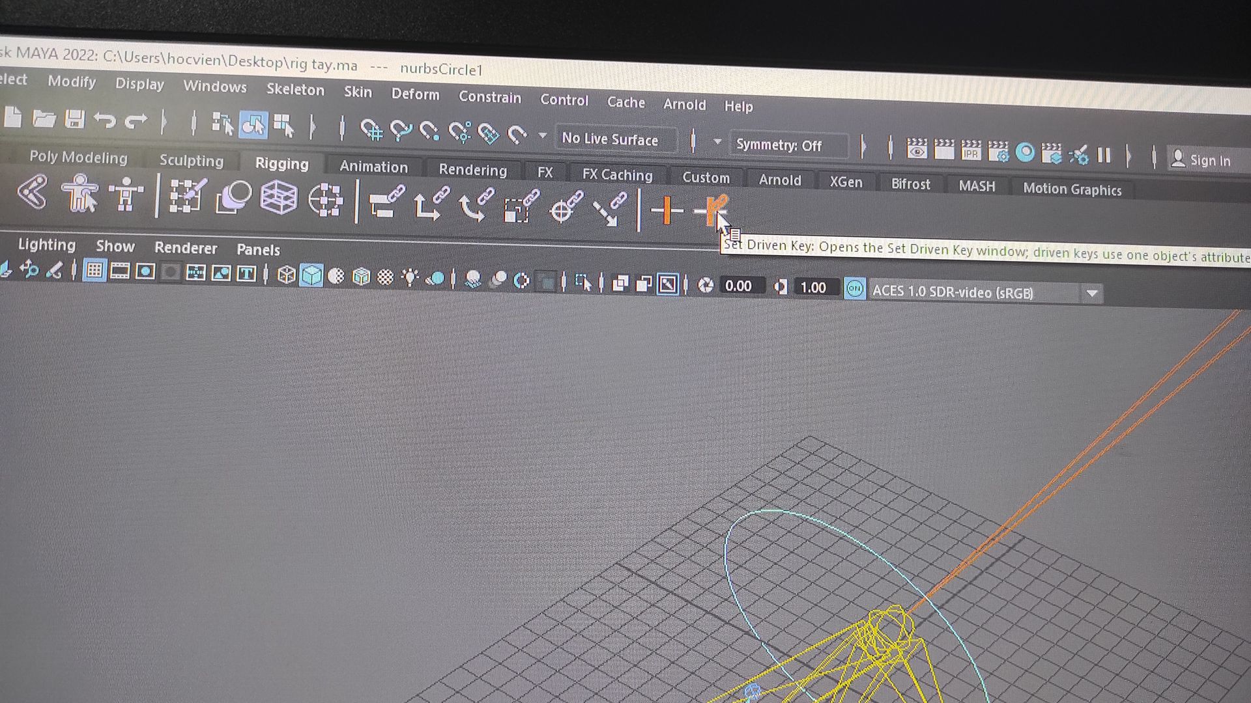Start IPR render icon
Image resolution: width=1251 pixels, height=703 pixels.
[x=971, y=151]
